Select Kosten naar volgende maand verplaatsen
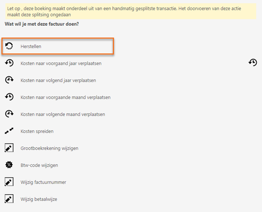262x212 pixels. coord(63,114)
